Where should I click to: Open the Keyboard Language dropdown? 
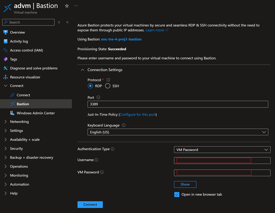[x=178, y=132]
